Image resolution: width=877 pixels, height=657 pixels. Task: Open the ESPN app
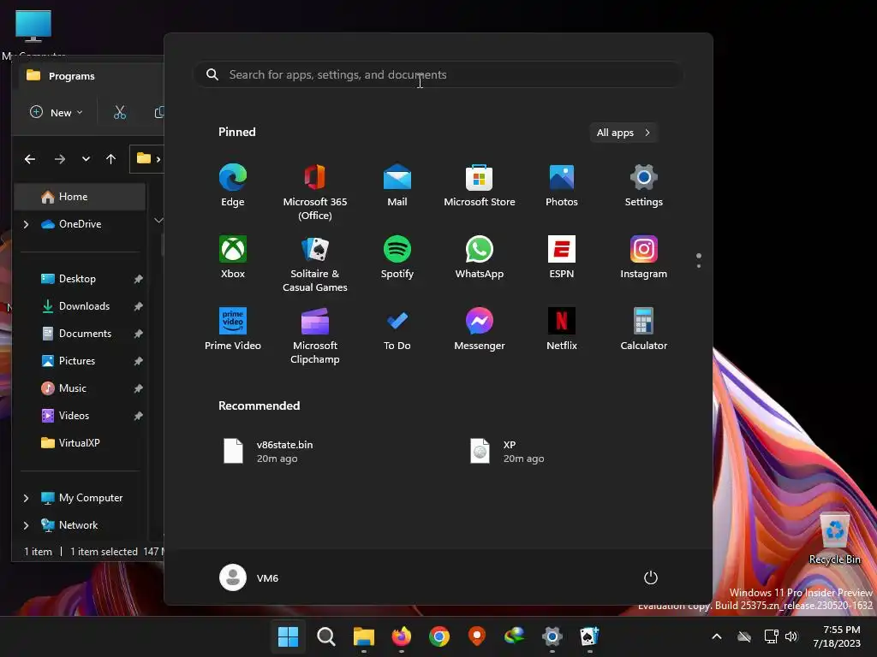[562, 257]
